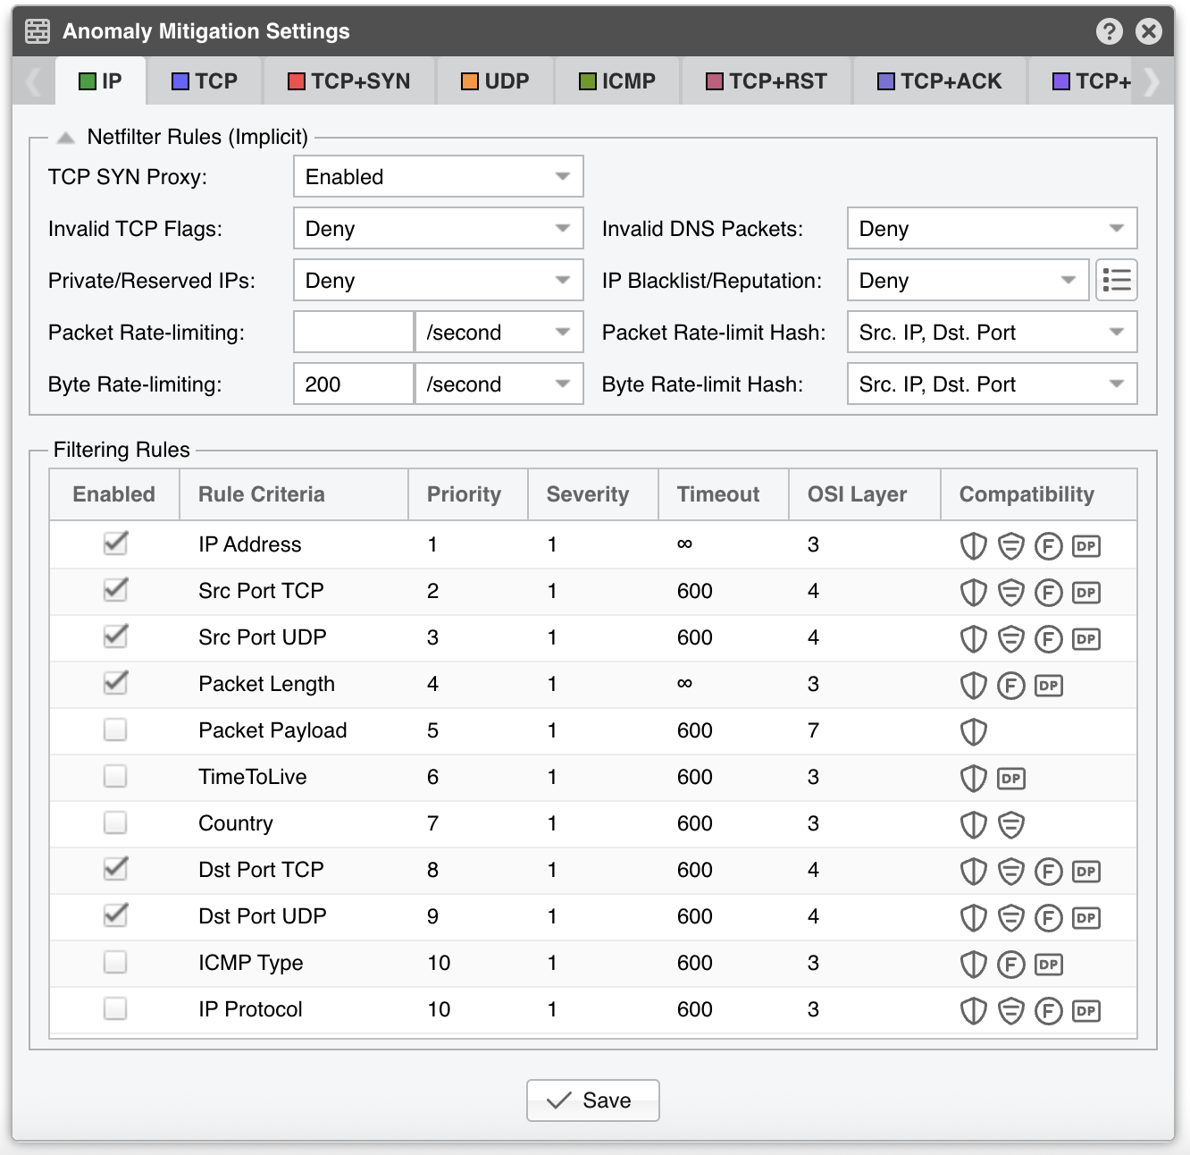1190x1155 pixels.
Task: Click the shield icon in TimeToLive row
Action: (x=973, y=778)
